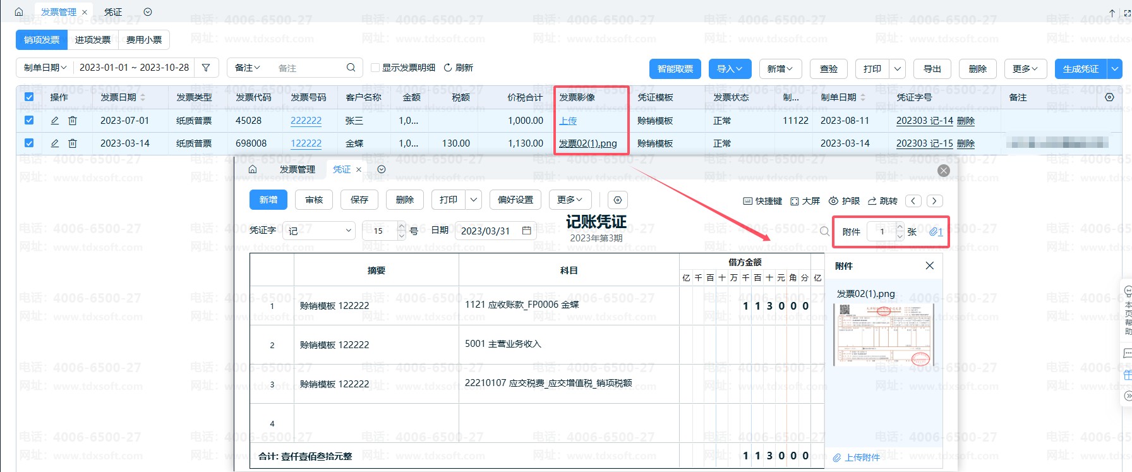Screen dimensions: 1132x472
Task: Expand the 导入 dropdown button
Action: [729, 69]
